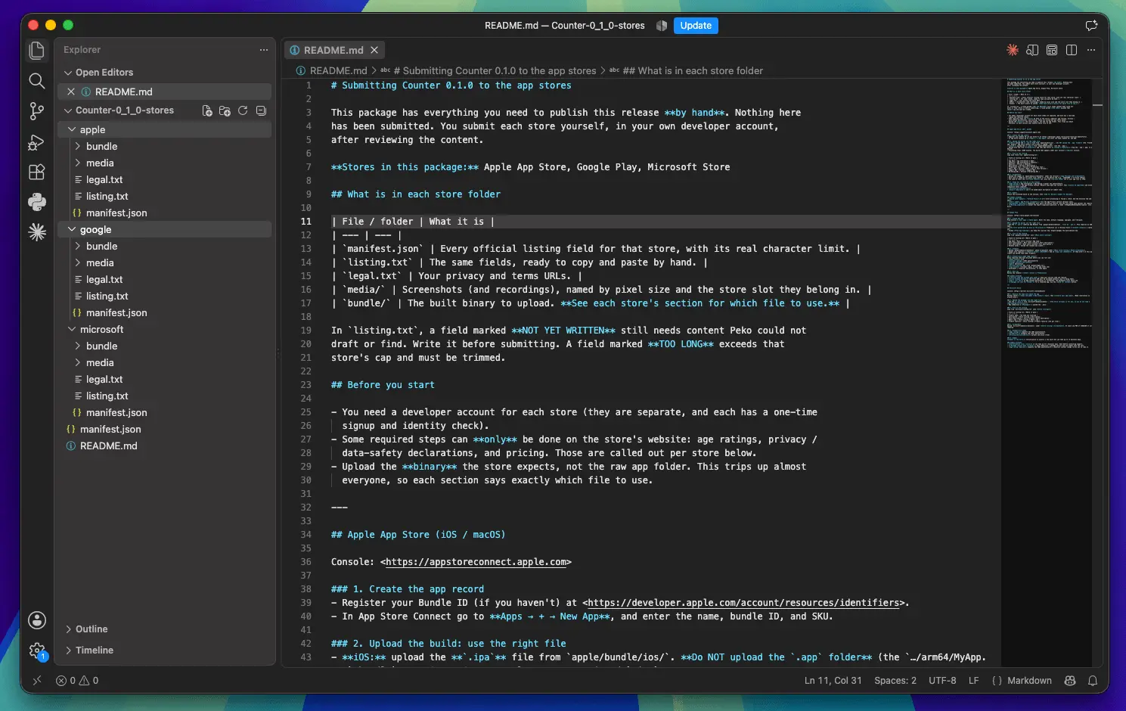Click the New File icon in Explorer
The height and width of the screenshot is (711, 1126).
click(x=207, y=110)
